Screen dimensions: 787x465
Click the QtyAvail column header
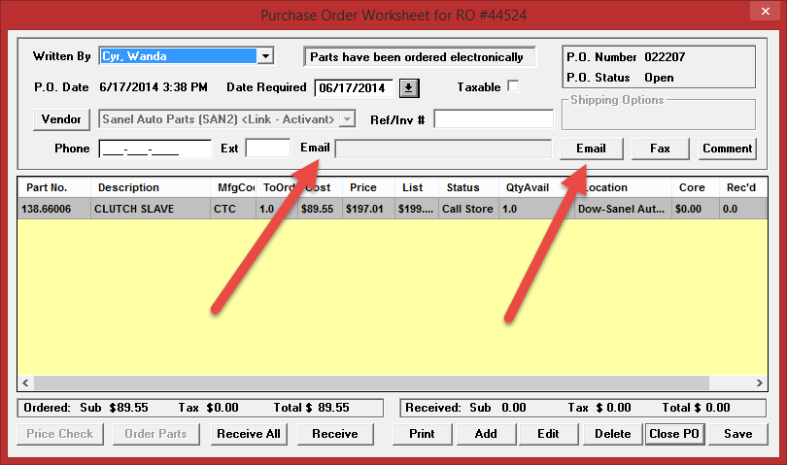536,187
